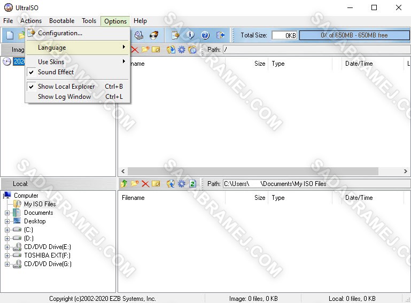
Task: Click the image Path input field
Action: (x=316, y=50)
